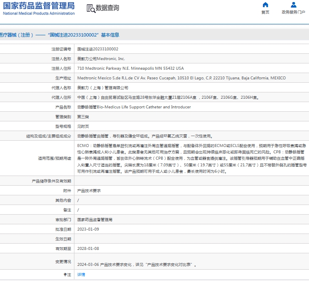Click the bullet icon beside 注
The height and width of the screenshot is (281, 309).
65,274
